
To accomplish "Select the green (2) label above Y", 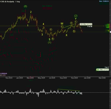I will 76,16.
